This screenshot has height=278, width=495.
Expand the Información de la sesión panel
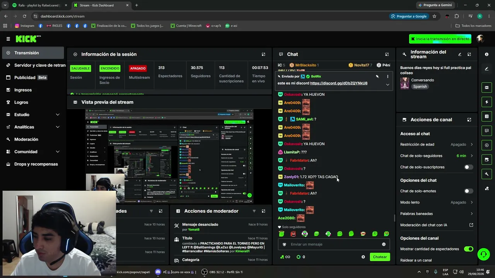pos(263,54)
